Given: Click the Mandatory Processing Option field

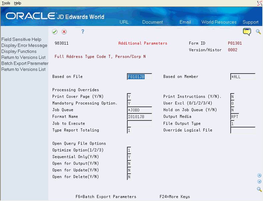Looking at the screenshot, I should (x=129, y=103).
